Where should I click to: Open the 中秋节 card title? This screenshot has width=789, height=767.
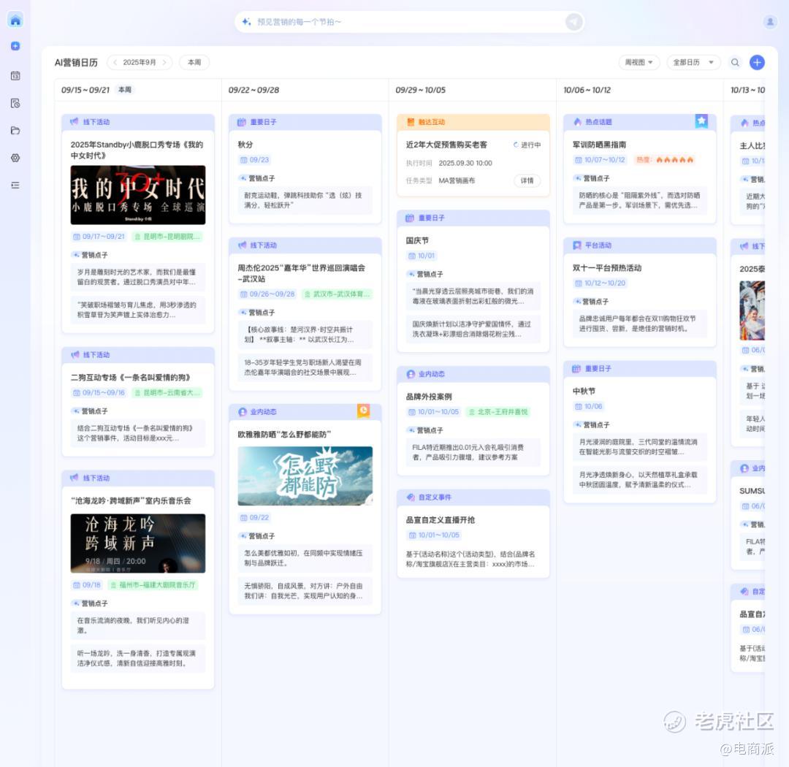(584, 391)
